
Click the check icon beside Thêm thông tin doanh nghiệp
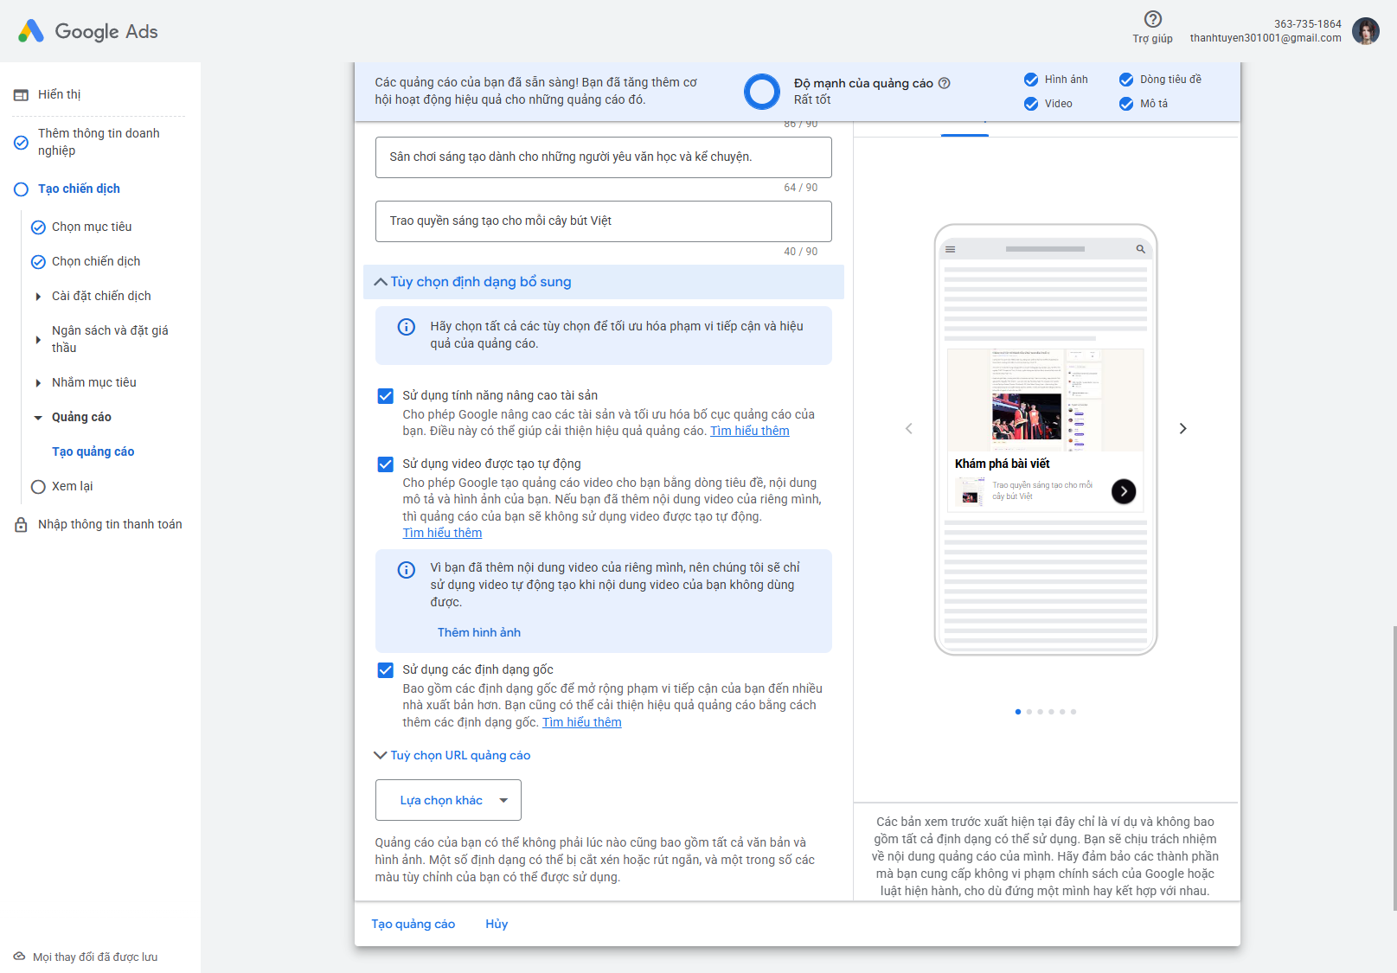21,143
